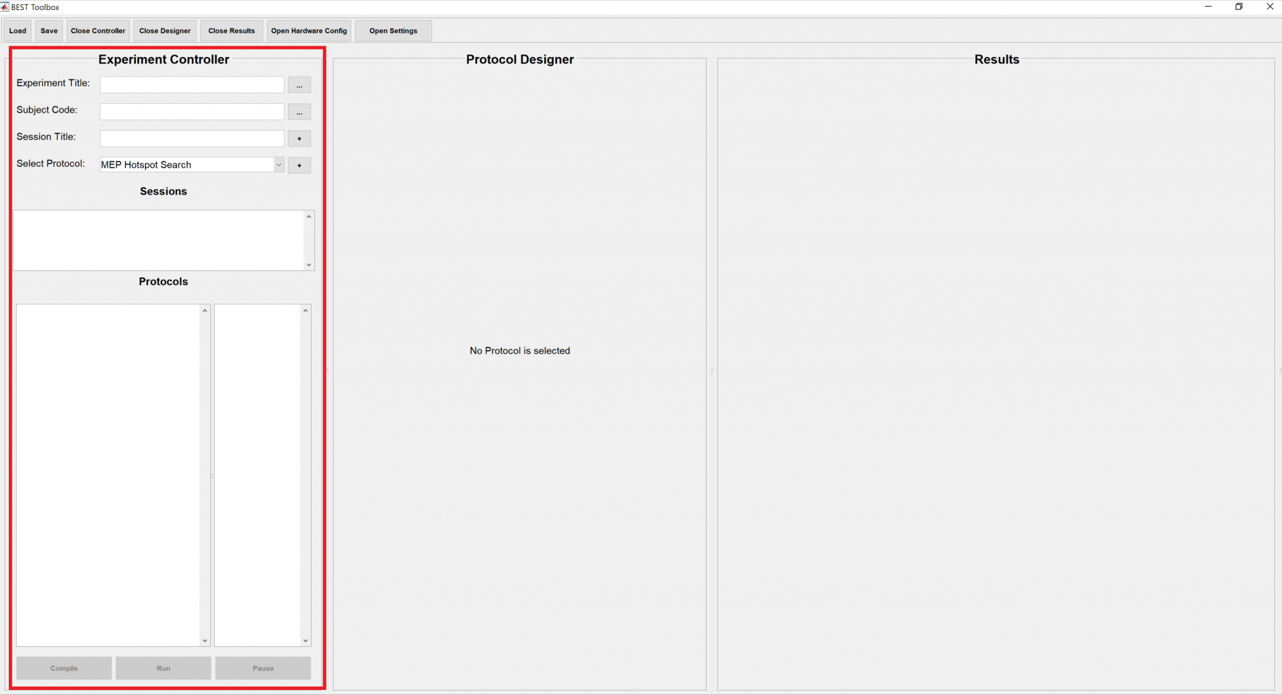Expand MEP Hotspot Search protocol dropdown
Viewport: 1282px width, 695px height.
(279, 164)
